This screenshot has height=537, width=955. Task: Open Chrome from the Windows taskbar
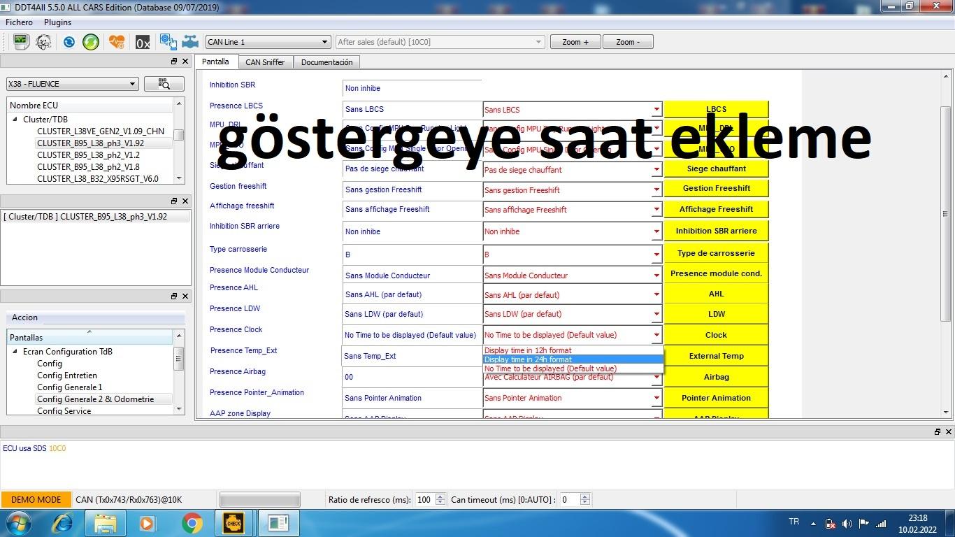(192, 523)
